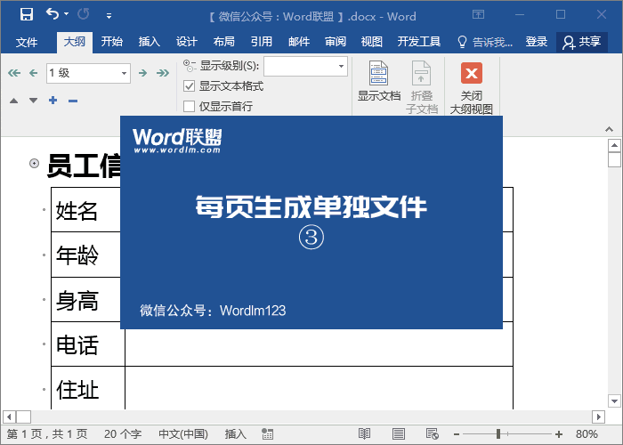The image size is (623, 445).
Task: Go to the 引用 tab
Action: click(262, 42)
